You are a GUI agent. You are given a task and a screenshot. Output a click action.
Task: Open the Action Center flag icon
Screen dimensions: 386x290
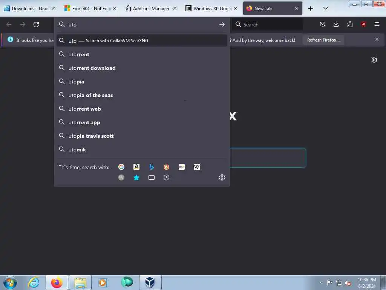click(x=329, y=282)
